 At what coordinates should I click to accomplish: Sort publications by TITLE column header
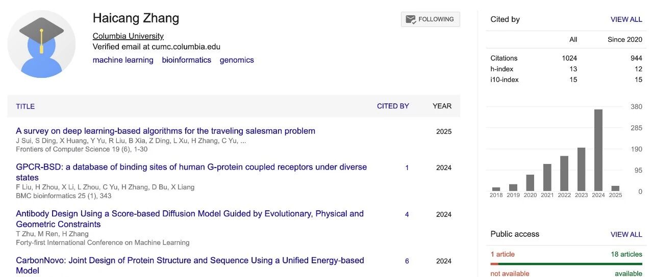pos(26,106)
